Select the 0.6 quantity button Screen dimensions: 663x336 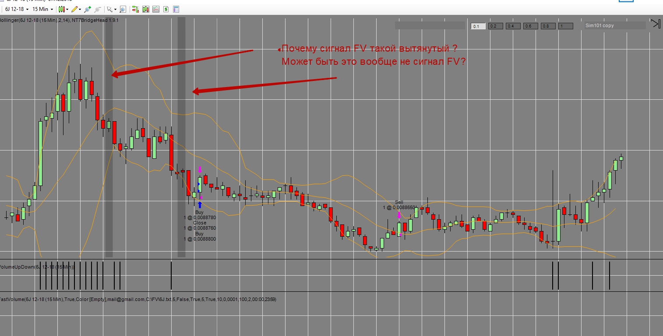click(531, 26)
